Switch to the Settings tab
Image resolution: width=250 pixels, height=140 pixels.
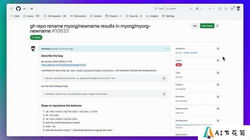(x=168, y=16)
